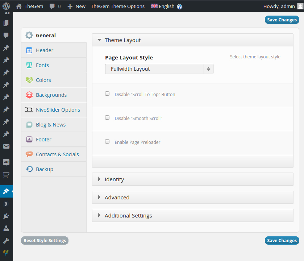Click the Products cart icon in sidebar
The image size is (304, 261).
click(x=6, y=175)
